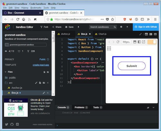Image resolution: width=161 pixels, height=131 pixels.
Task: Open the Share menu
Action: [x=57, y=27]
